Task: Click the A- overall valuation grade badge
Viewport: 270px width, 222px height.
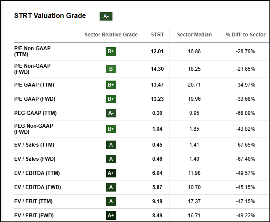Action: 106,16
